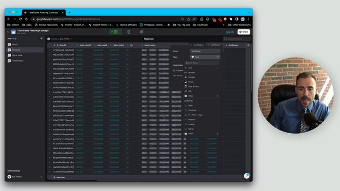The width and height of the screenshot is (340, 191).
Task: Click the Chrome address bar URL
Action: [68, 19]
